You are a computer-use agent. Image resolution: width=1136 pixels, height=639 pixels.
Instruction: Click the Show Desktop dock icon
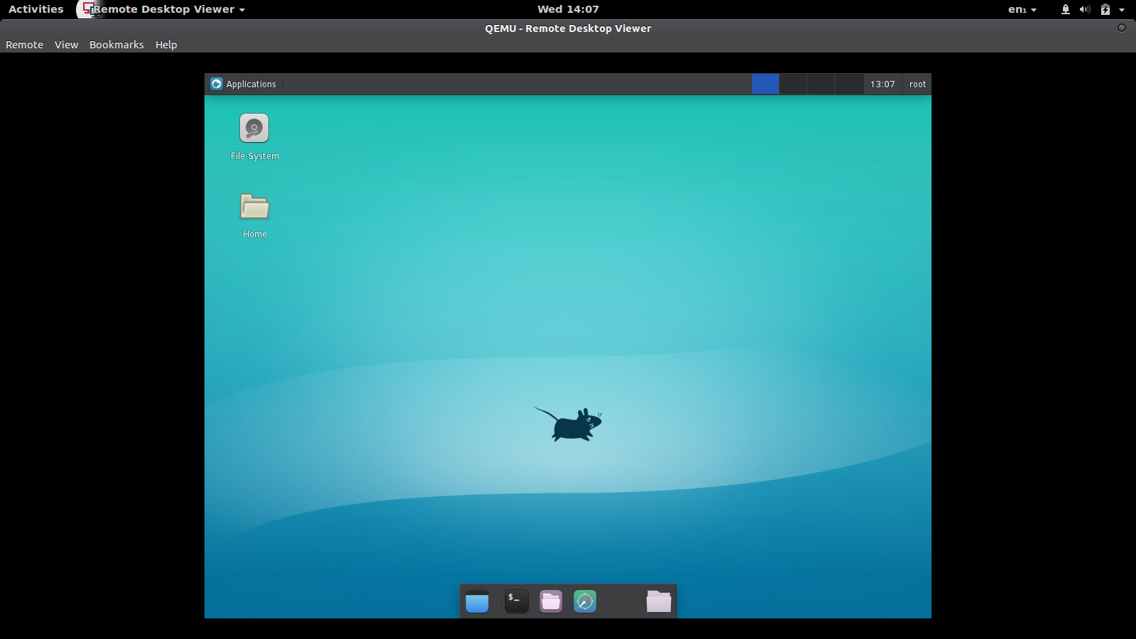tap(477, 601)
